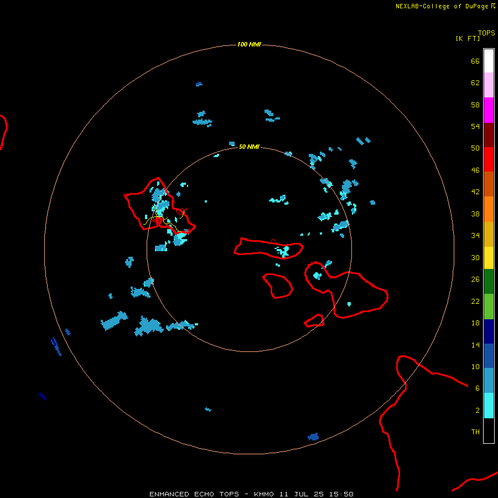Select the light pink legend swatch

(489, 85)
